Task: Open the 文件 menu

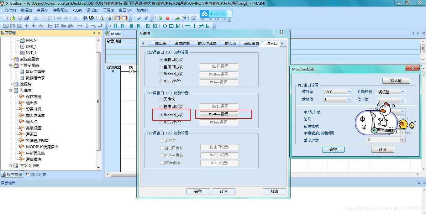Action: click(10, 10)
